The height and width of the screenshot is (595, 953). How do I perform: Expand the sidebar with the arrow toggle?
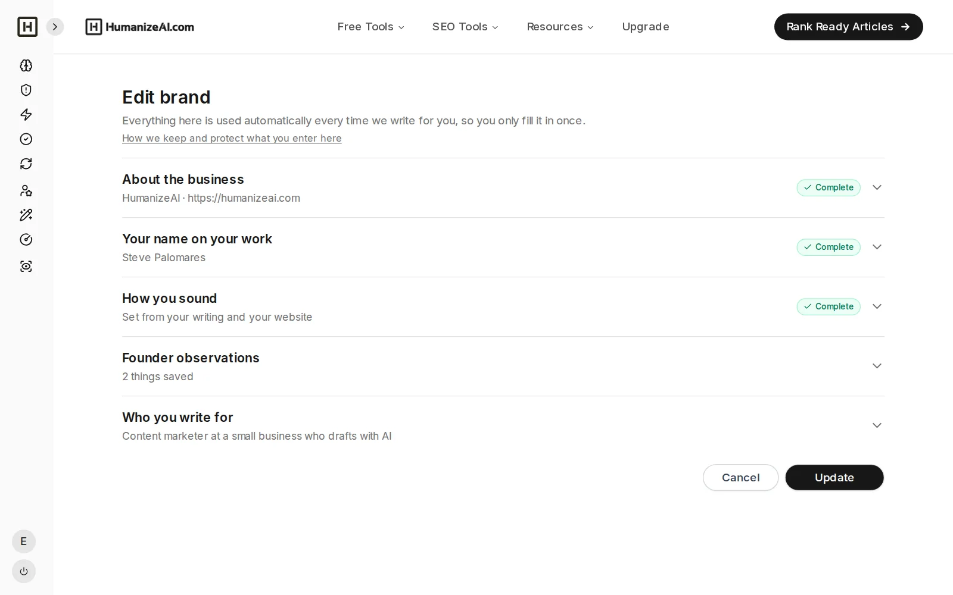pyautogui.click(x=55, y=27)
